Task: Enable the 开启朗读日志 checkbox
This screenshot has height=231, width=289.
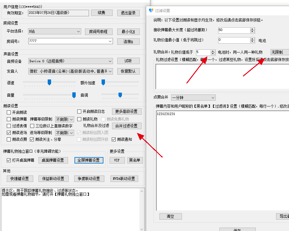Action: click(x=79, y=112)
